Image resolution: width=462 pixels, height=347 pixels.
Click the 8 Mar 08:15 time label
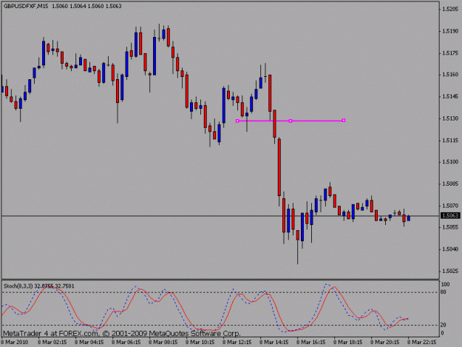tap(163, 343)
